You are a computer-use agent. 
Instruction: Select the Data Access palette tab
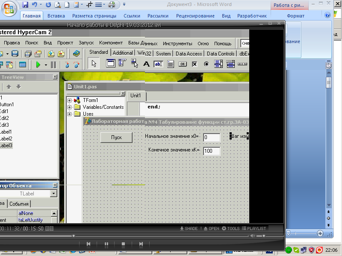[x=189, y=54]
